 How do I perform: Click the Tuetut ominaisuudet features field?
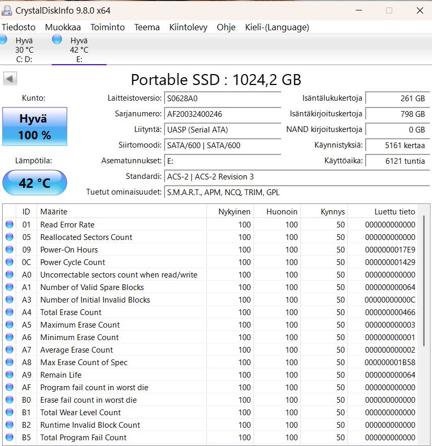click(297, 192)
